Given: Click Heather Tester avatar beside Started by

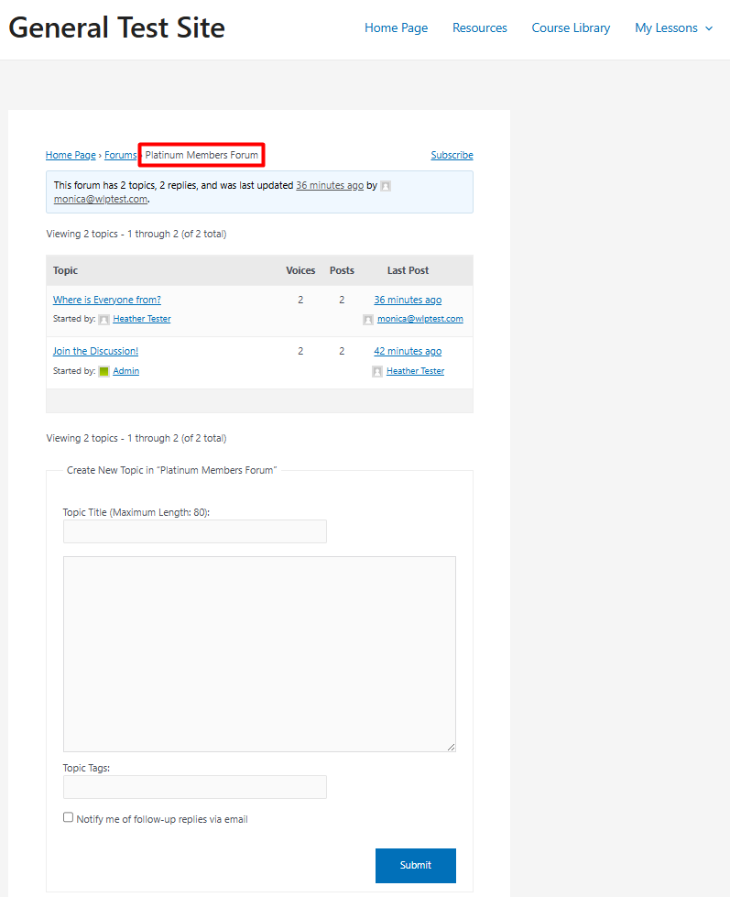Looking at the screenshot, I should 104,319.
